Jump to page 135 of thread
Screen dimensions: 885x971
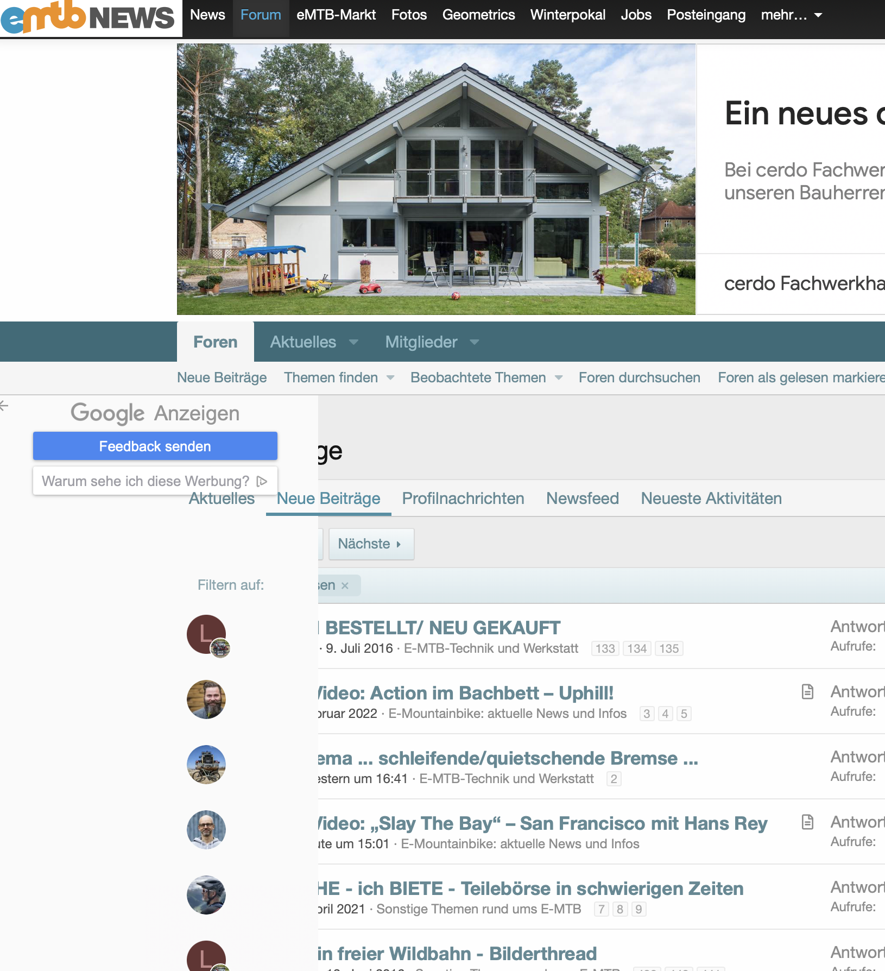pyautogui.click(x=669, y=648)
